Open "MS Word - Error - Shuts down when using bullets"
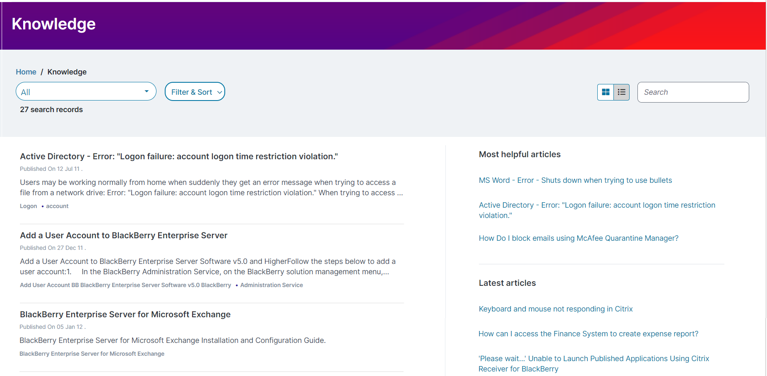The image size is (767, 376). coord(575,180)
